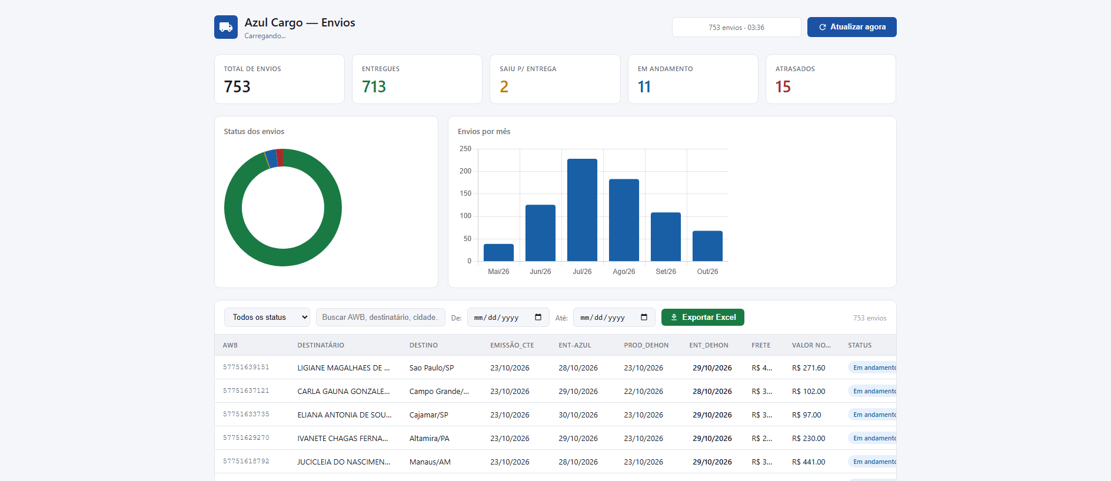Click the Out/26 bar in chart
Viewport: 1111px width, 481px height.
tap(707, 246)
